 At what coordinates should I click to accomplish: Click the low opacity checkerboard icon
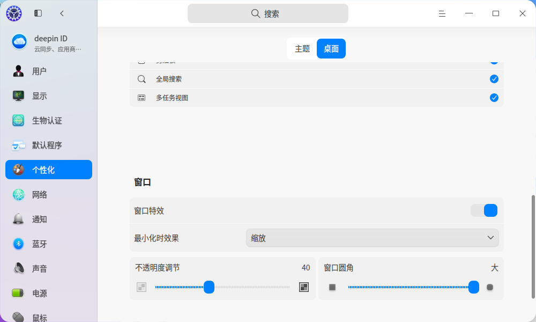coord(142,287)
